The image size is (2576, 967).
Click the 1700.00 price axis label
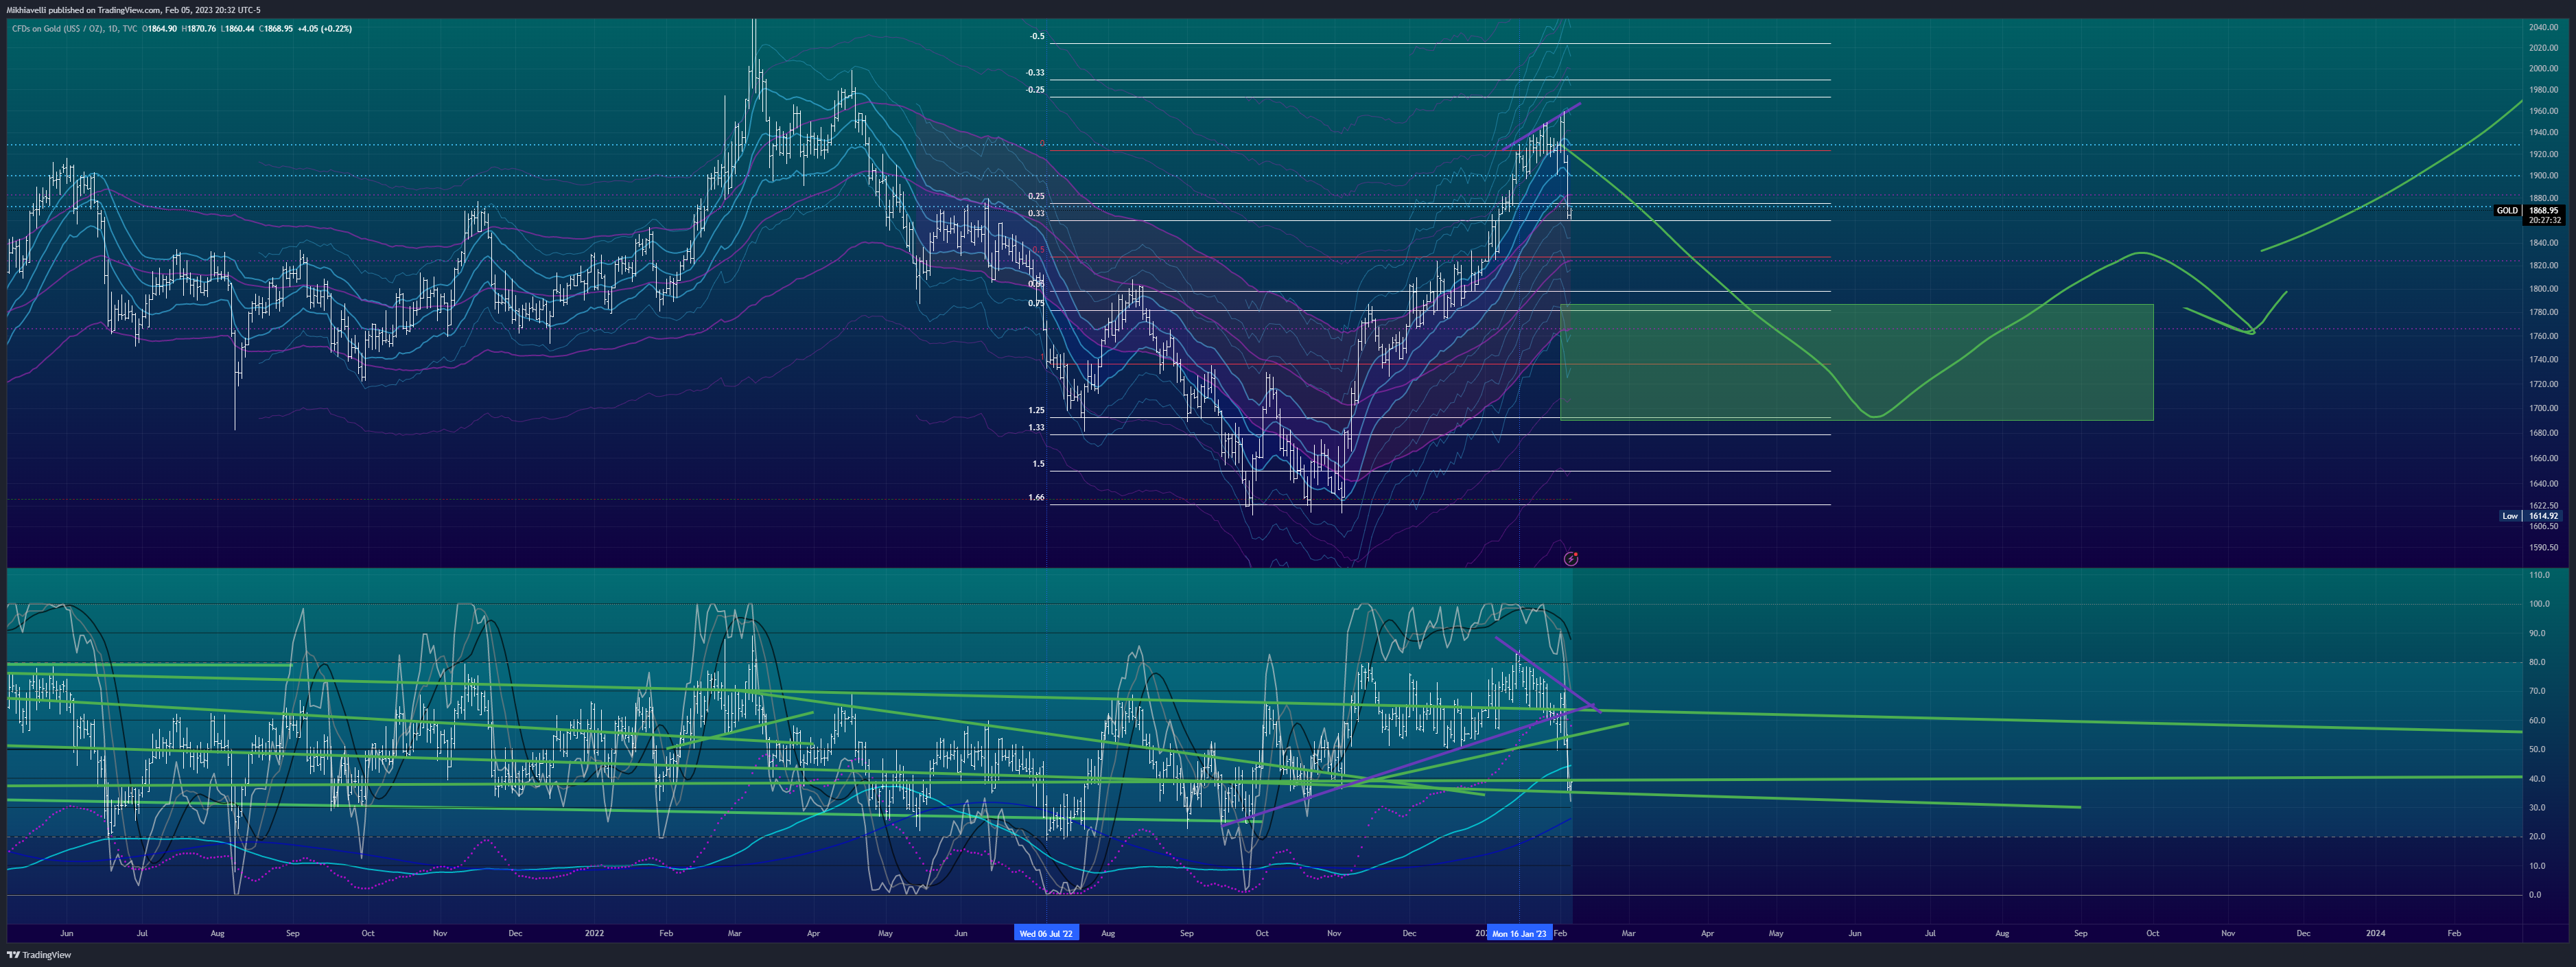2544,408
